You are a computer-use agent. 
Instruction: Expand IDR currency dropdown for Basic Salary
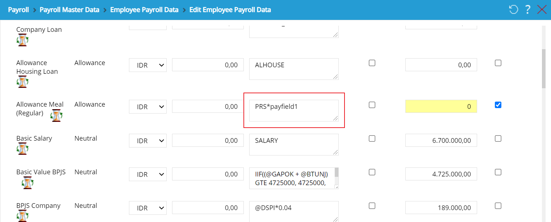click(x=148, y=141)
